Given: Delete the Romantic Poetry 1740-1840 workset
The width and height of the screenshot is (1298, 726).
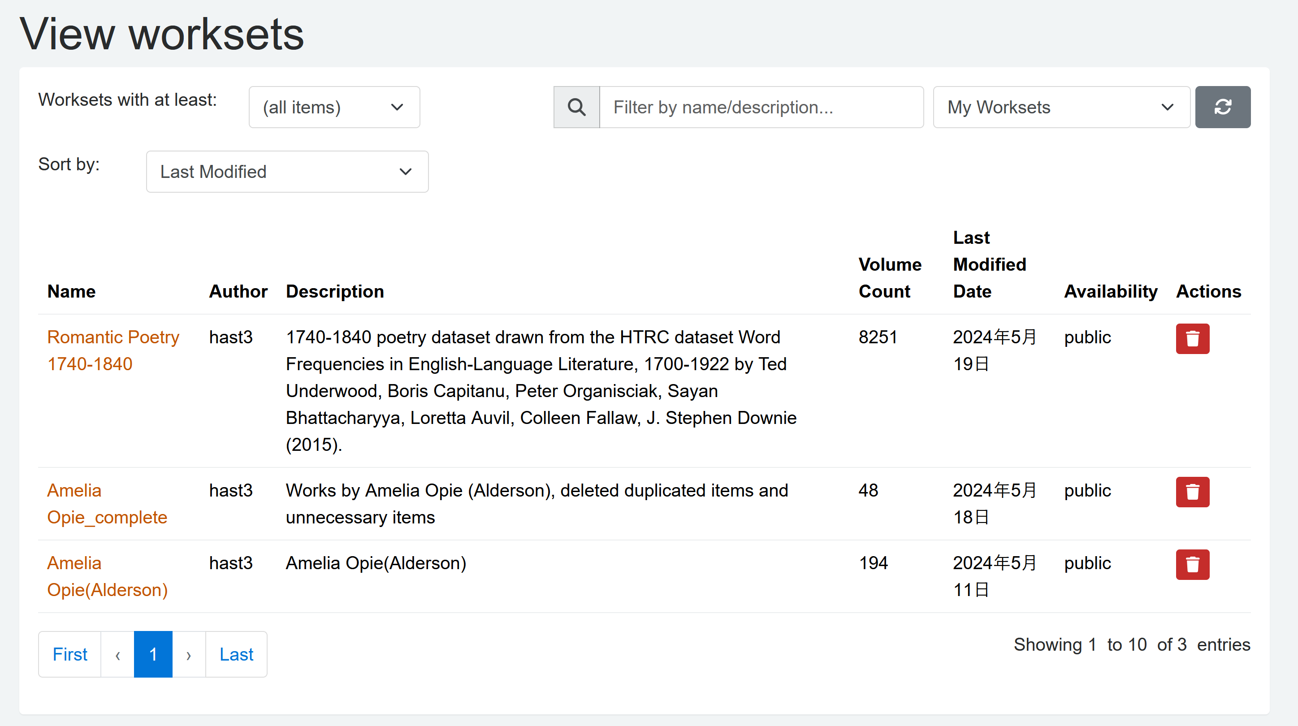Looking at the screenshot, I should [x=1192, y=338].
